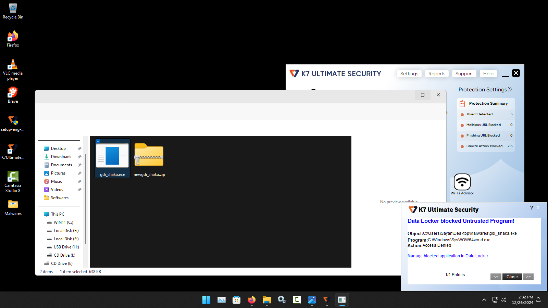This screenshot has height=308, width=548.
Task: Open the Photos app in the taskbar
Action: 312,300
